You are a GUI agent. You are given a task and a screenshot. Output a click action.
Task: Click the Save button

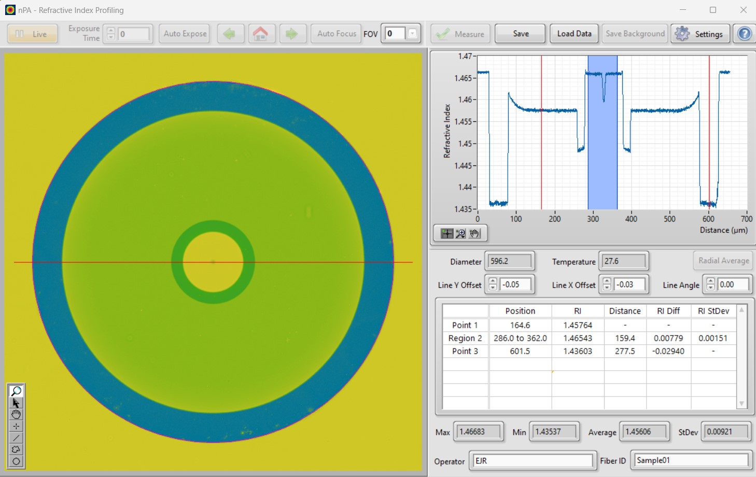(x=521, y=34)
